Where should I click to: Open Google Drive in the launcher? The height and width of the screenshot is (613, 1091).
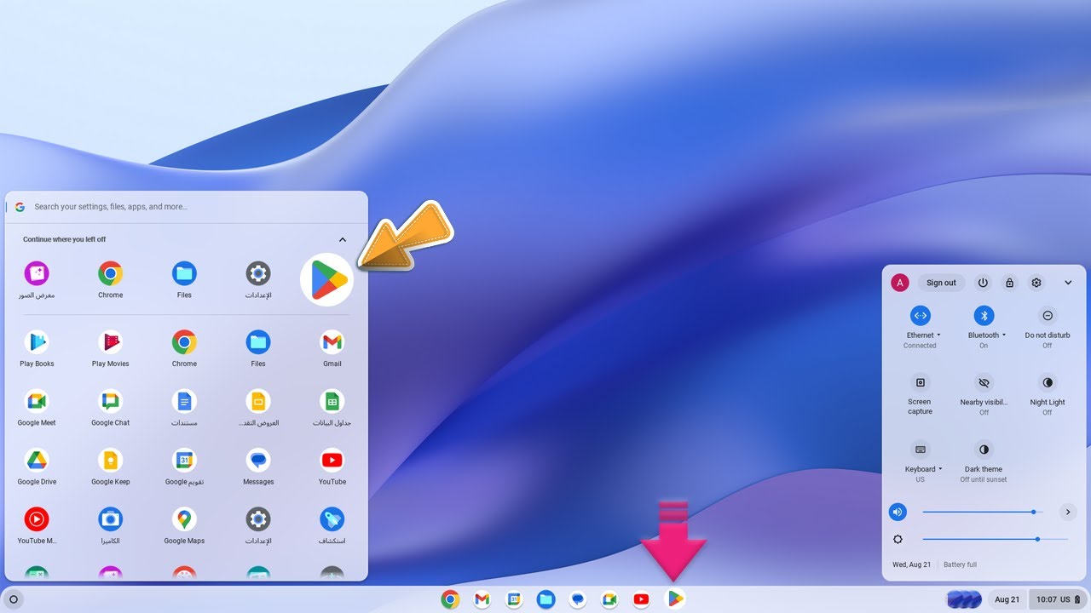click(x=37, y=461)
